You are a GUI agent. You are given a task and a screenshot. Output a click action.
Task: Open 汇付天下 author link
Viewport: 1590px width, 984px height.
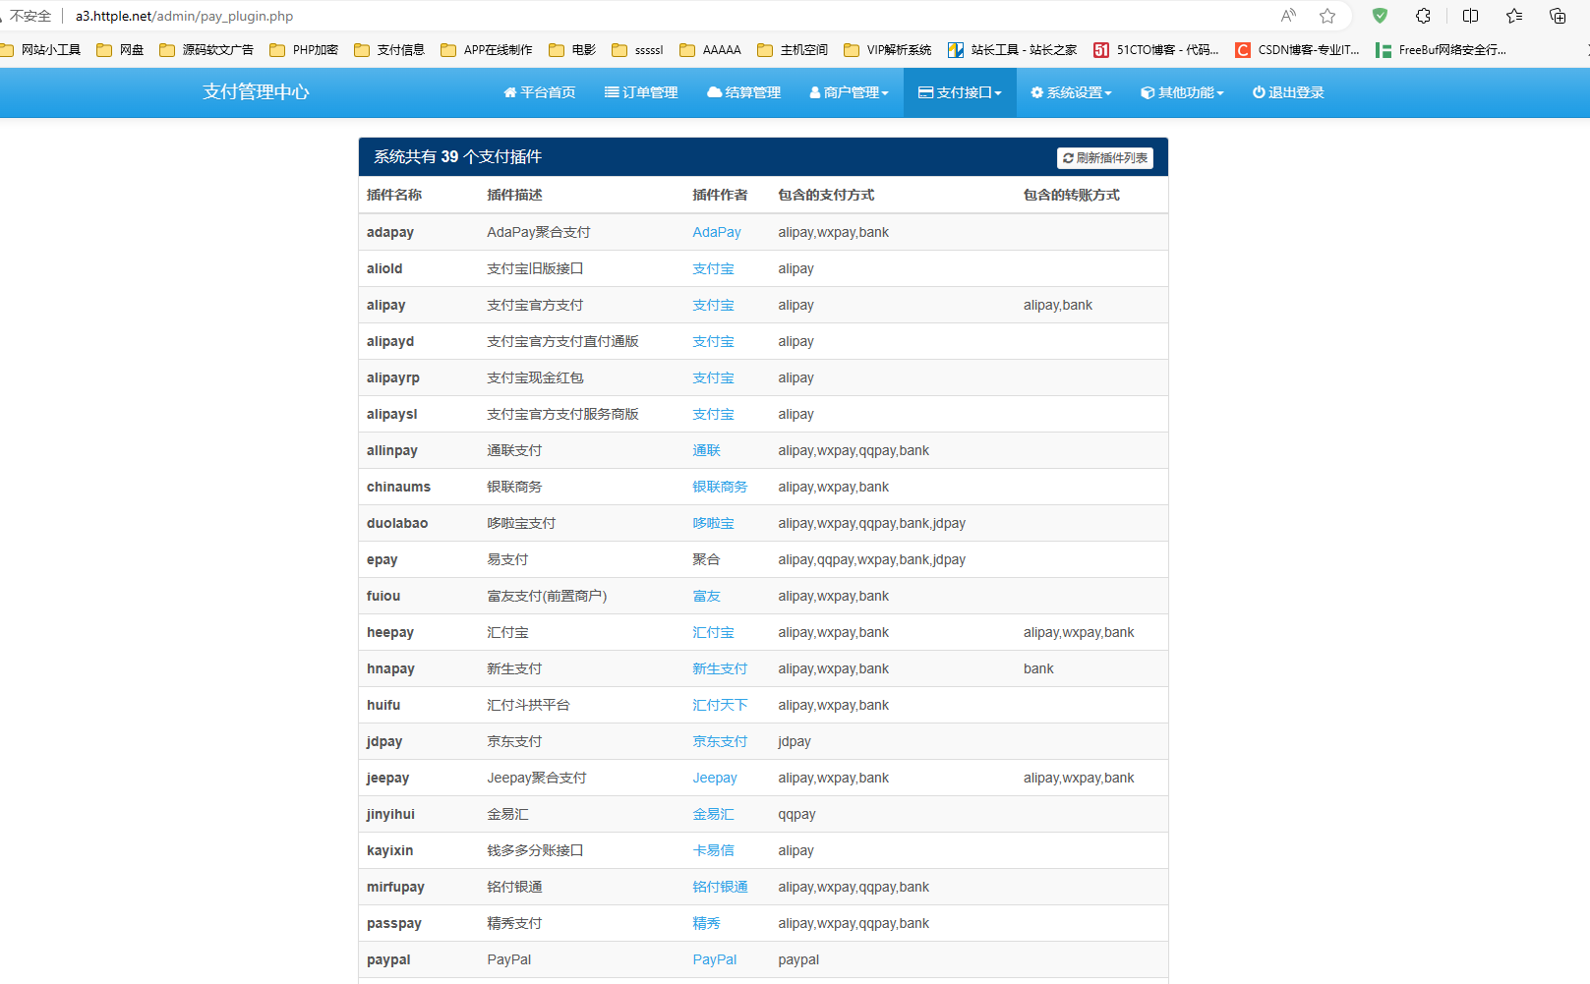(x=720, y=706)
